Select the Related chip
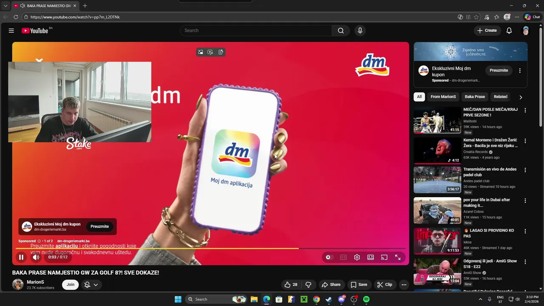 [x=500, y=97]
